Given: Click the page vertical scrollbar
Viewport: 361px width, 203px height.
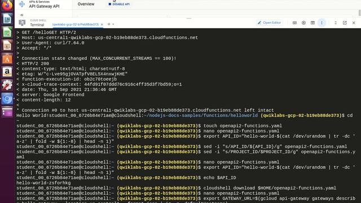Looking at the screenshot, I should pyautogui.click(x=359, y=12).
